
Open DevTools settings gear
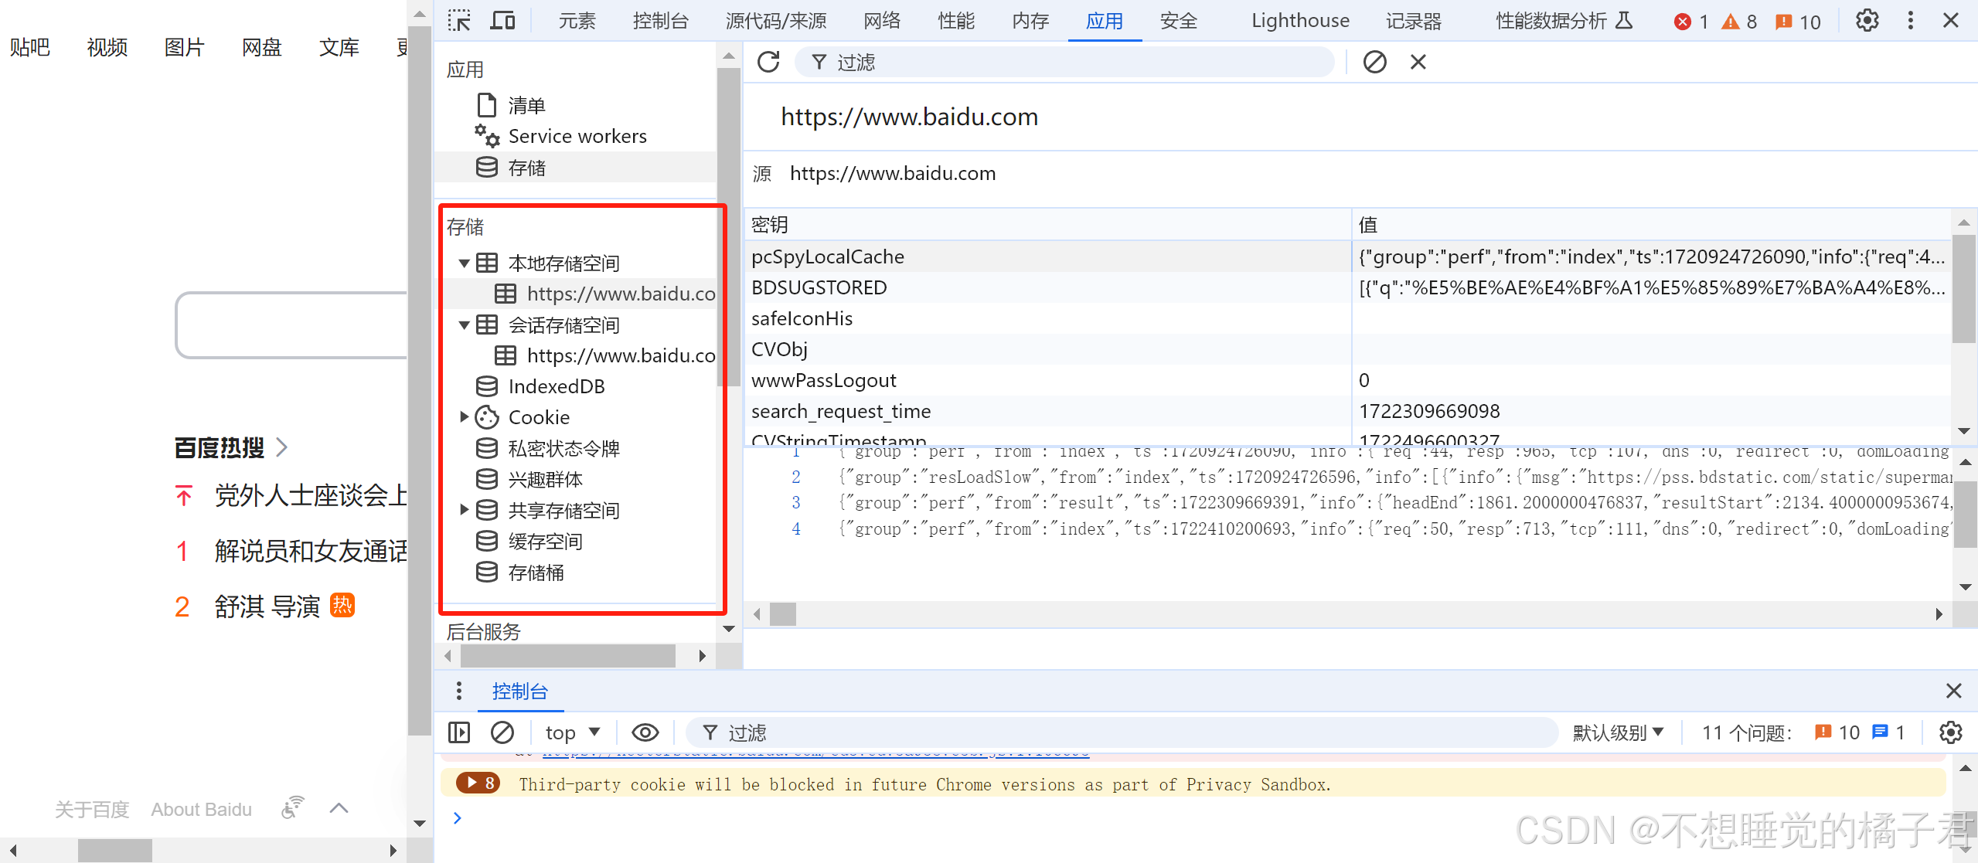[x=1867, y=21]
